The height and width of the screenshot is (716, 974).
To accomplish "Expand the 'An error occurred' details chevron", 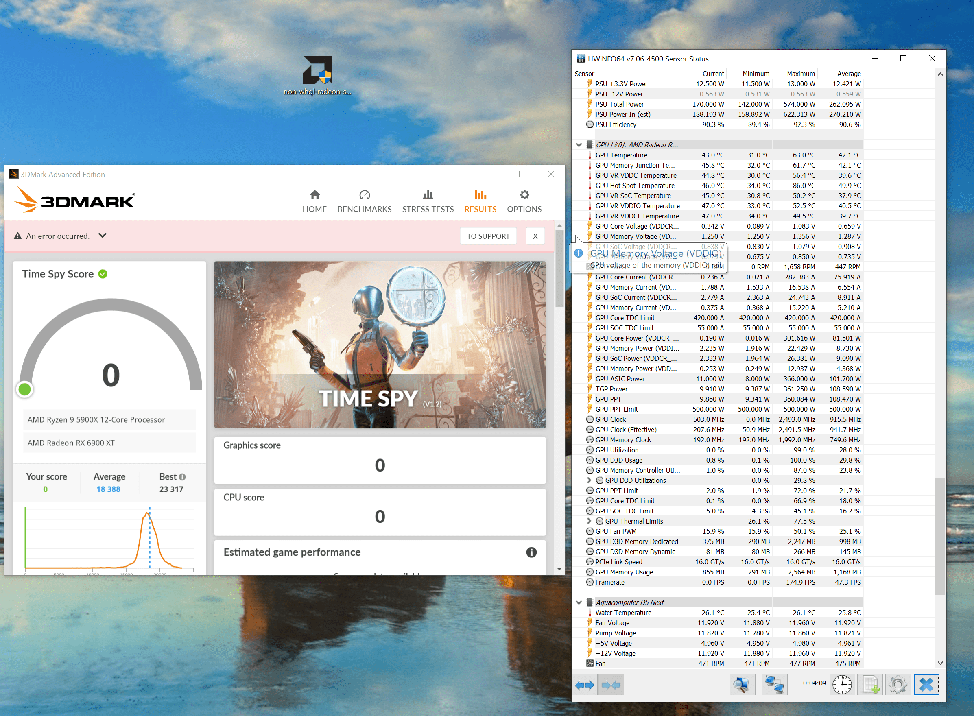I will coord(102,236).
